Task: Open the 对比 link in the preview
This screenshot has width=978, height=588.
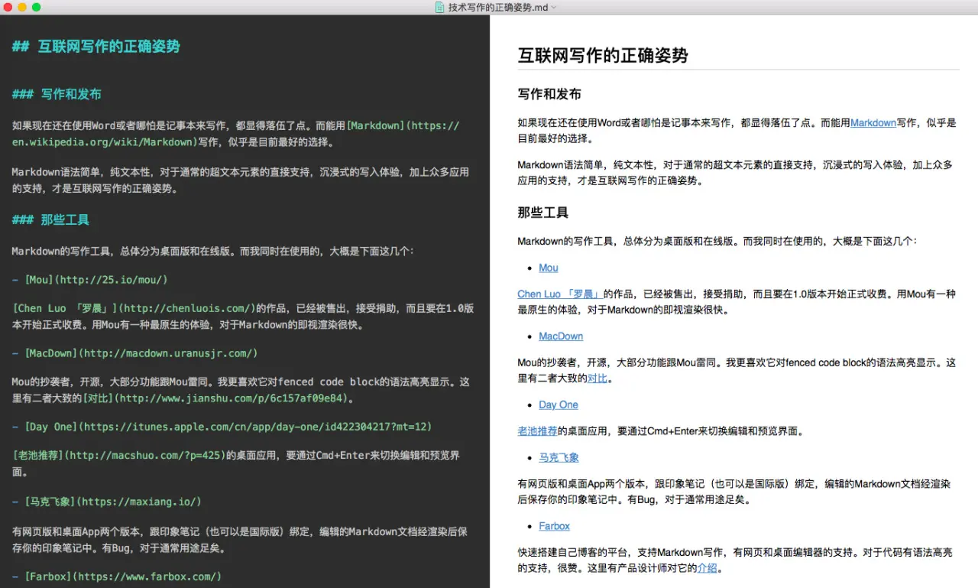Action: [597, 378]
